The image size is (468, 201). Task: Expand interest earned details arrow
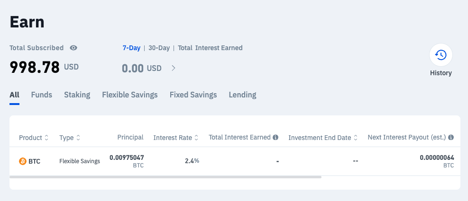174,68
